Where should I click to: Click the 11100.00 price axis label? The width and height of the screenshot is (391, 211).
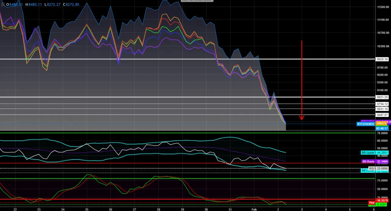point(383,20)
